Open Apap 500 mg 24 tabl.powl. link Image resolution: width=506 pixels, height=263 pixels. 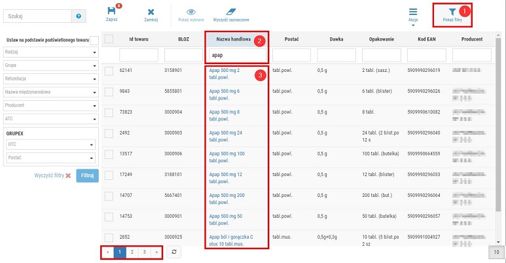(x=226, y=136)
